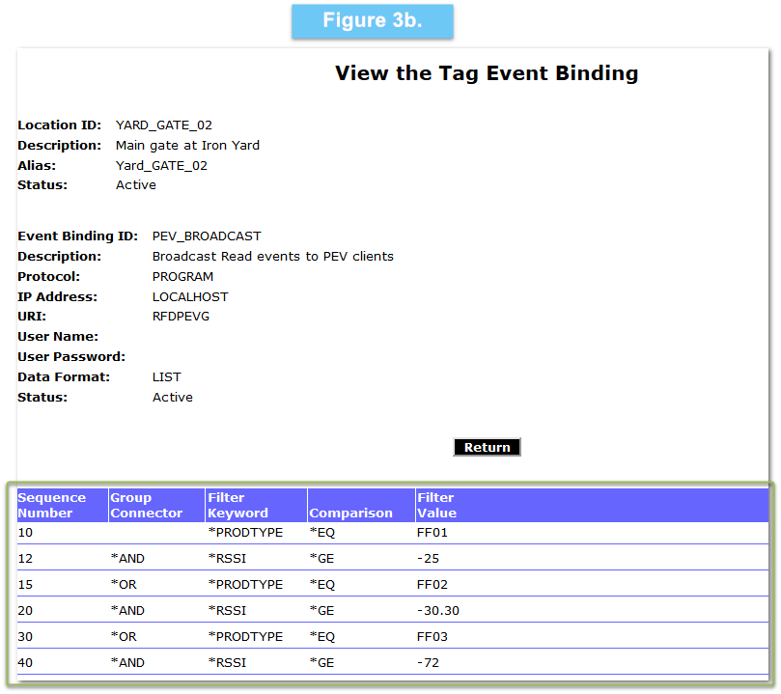Screen dimensions: 781x694
Task: Click *PRODTYPE keyword in sequence 10 row
Action: (x=245, y=533)
